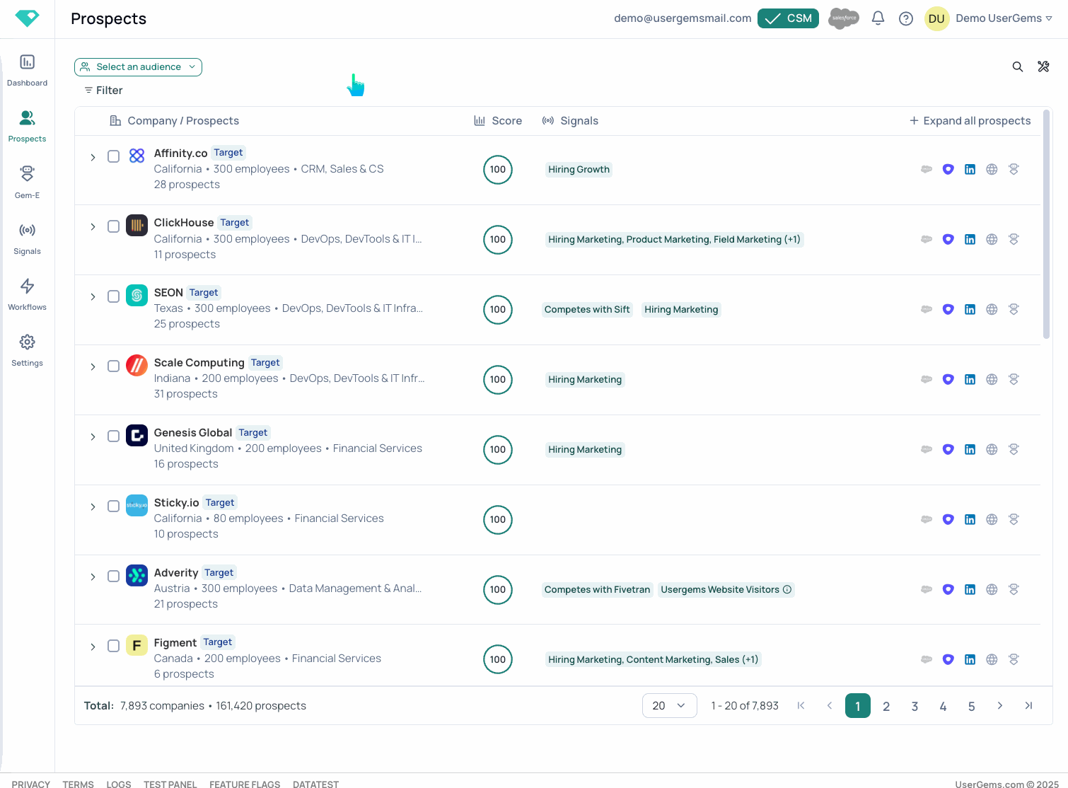Go to page 3
Viewport: 1068px width, 788px height.
(915, 706)
